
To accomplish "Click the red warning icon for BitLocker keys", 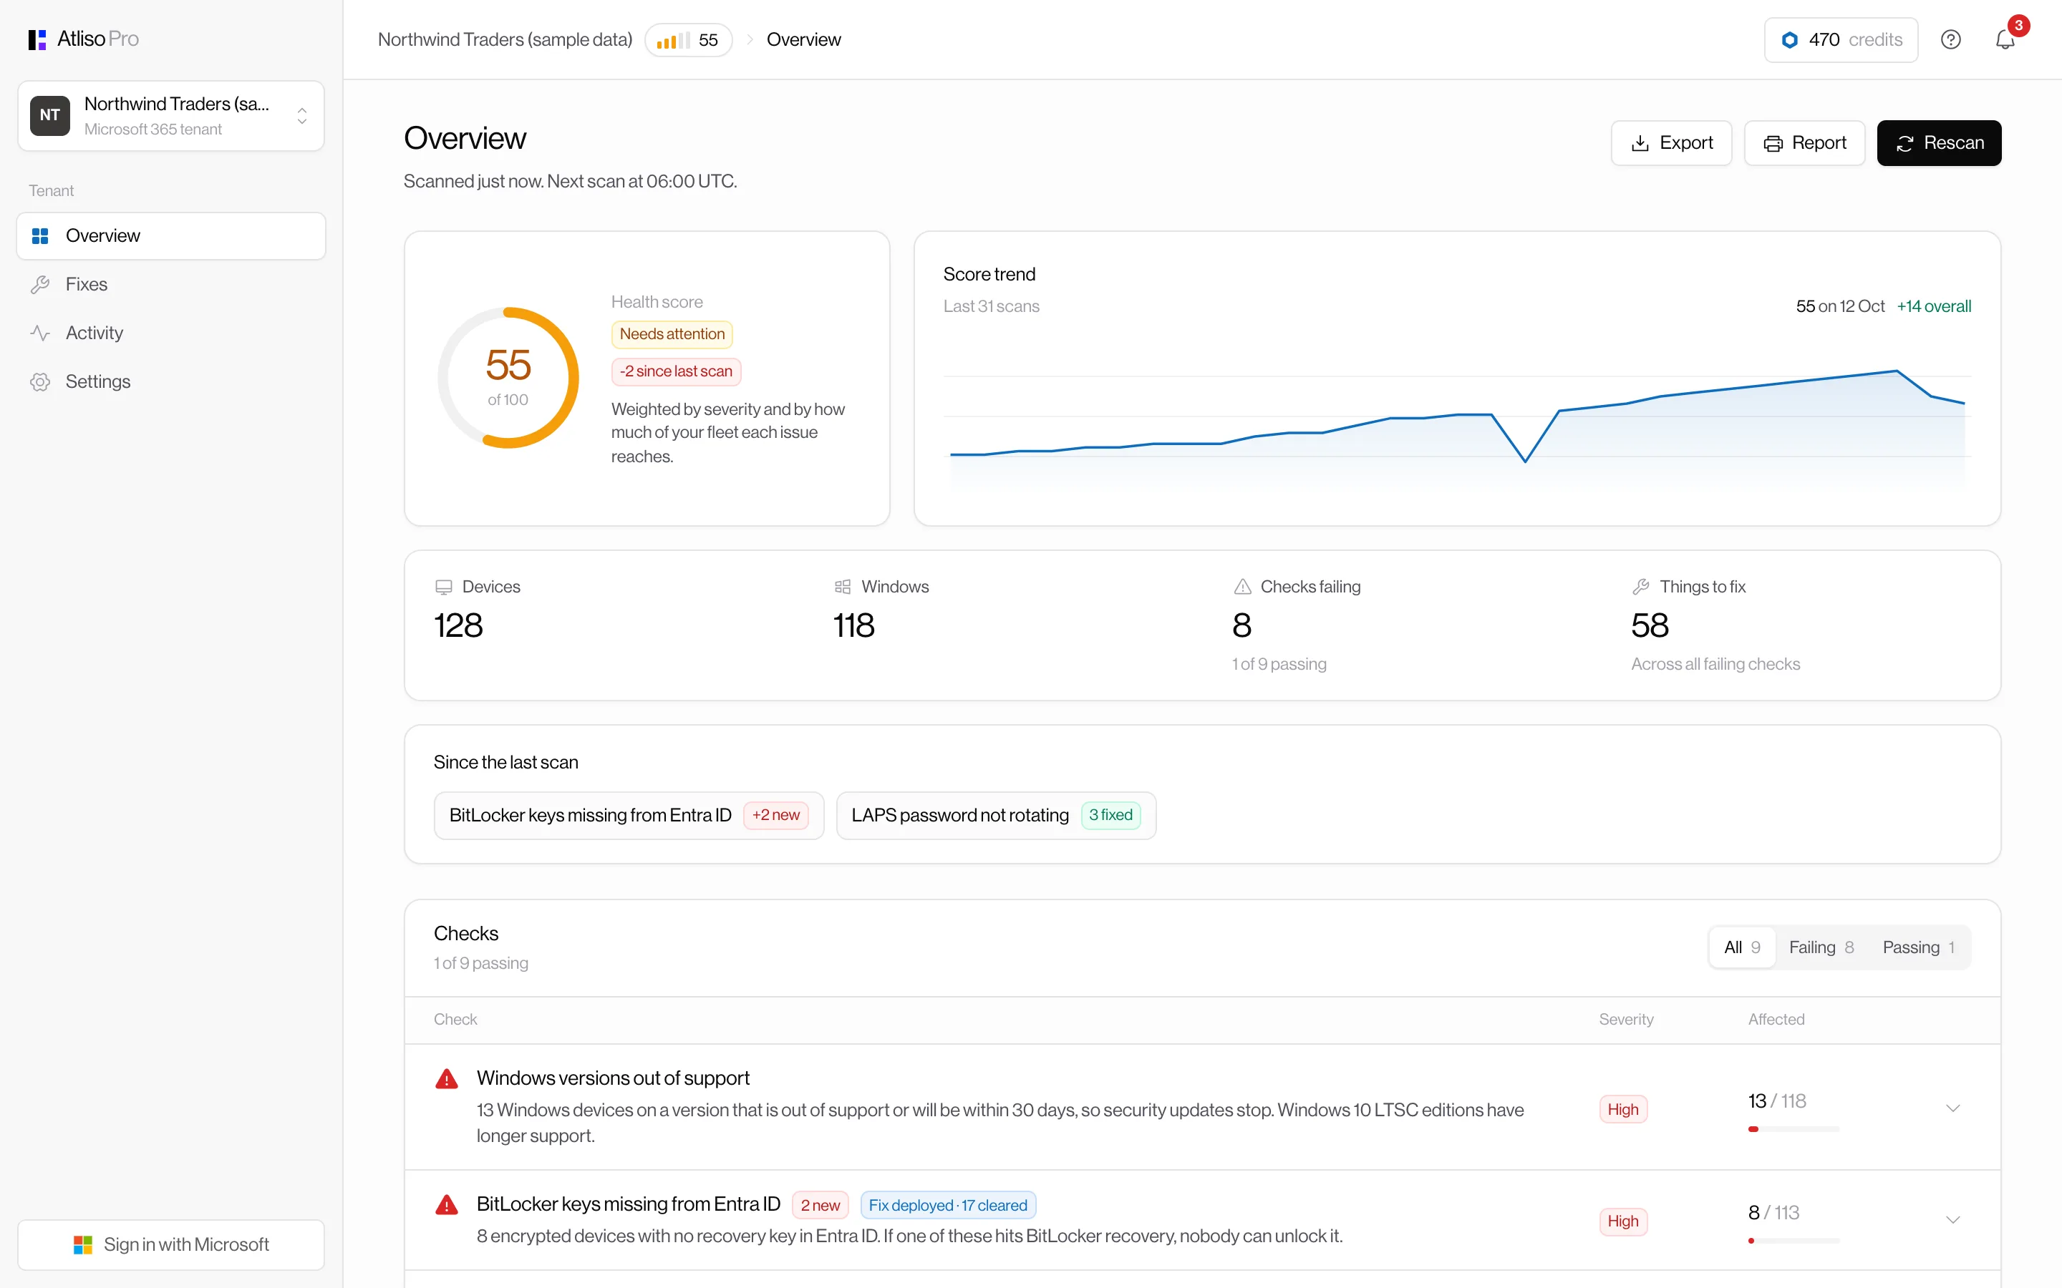I will pos(447,1204).
